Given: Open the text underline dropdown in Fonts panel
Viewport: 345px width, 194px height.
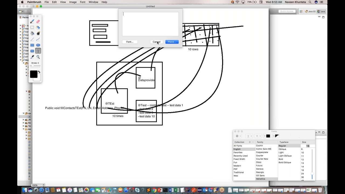Looking at the screenshot, I should point(249,136).
